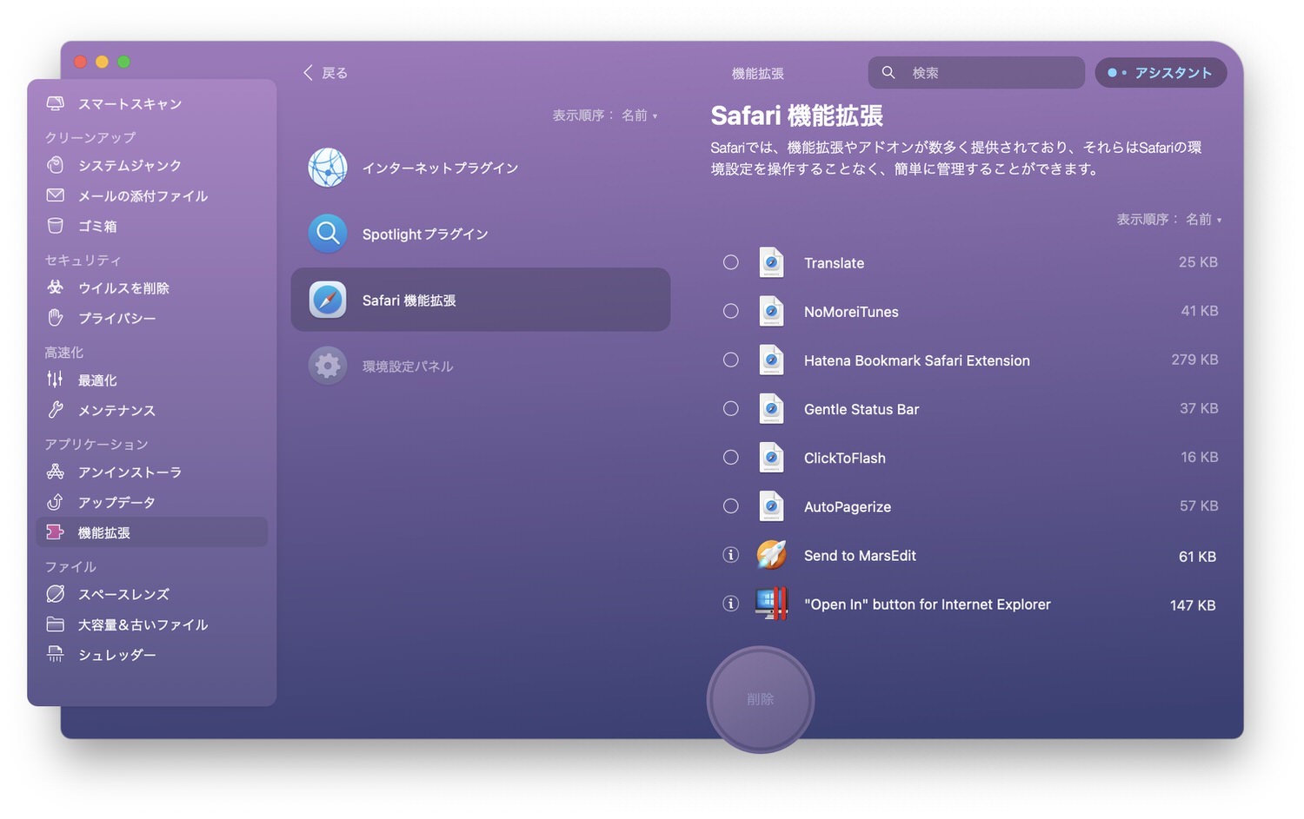
Task: Click the メンテナンス wrench icon
Action: [x=55, y=410]
